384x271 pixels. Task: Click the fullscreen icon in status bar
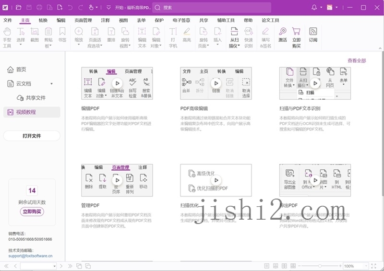[x=374, y=266]
